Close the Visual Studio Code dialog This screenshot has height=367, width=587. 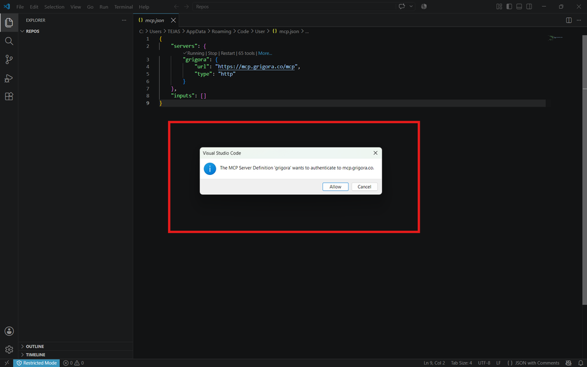(375, 153)
